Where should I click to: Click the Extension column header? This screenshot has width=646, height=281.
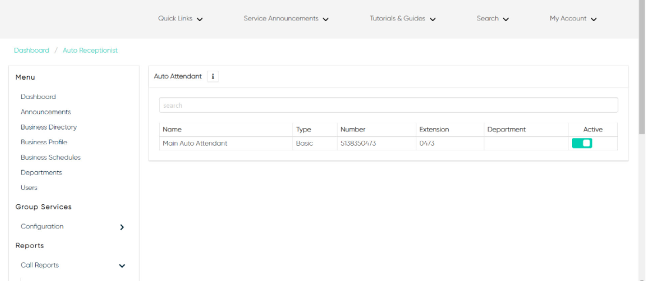pos(450,129)
